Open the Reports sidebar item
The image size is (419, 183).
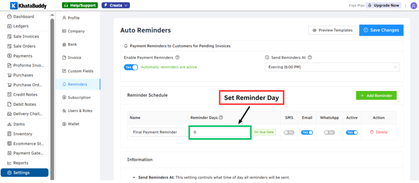21,163
